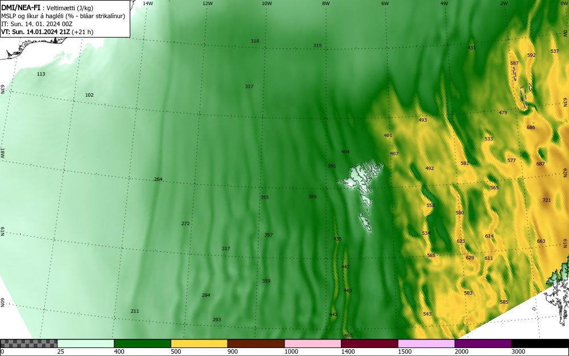Click the valid time 'VT: Sun. 14.01.2024 21Z'
569x356 pixels.
(36, 32)
